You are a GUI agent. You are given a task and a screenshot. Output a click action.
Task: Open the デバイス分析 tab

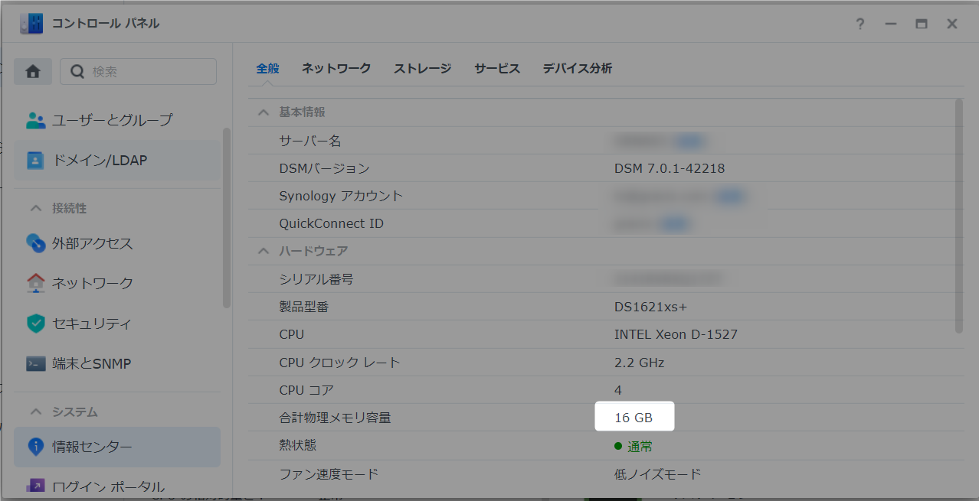[x=578, y=68]
